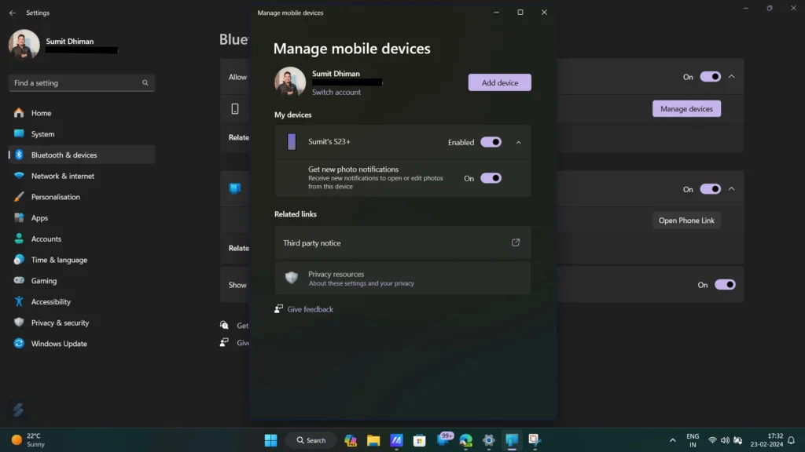Click the Privacy resources shield icon

[x=292, y=278]
